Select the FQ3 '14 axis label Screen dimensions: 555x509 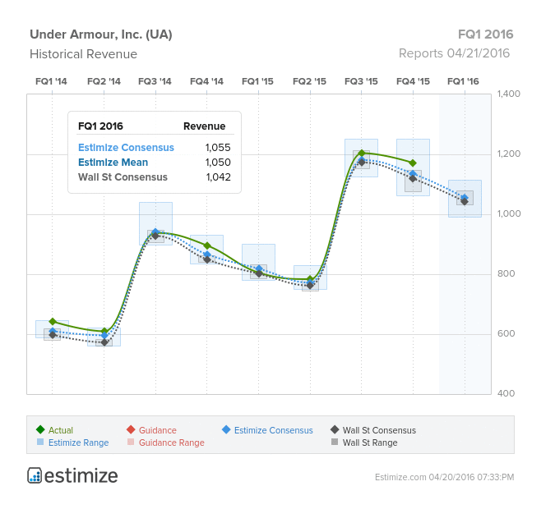point(155,81)
